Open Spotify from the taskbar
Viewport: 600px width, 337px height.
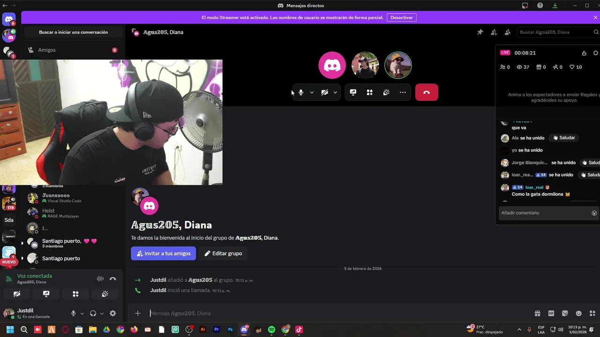pos(271,330)
